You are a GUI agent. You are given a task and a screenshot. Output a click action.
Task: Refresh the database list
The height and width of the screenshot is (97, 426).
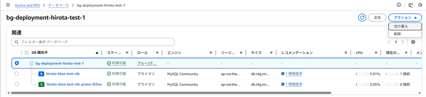(x=362, y=18)
